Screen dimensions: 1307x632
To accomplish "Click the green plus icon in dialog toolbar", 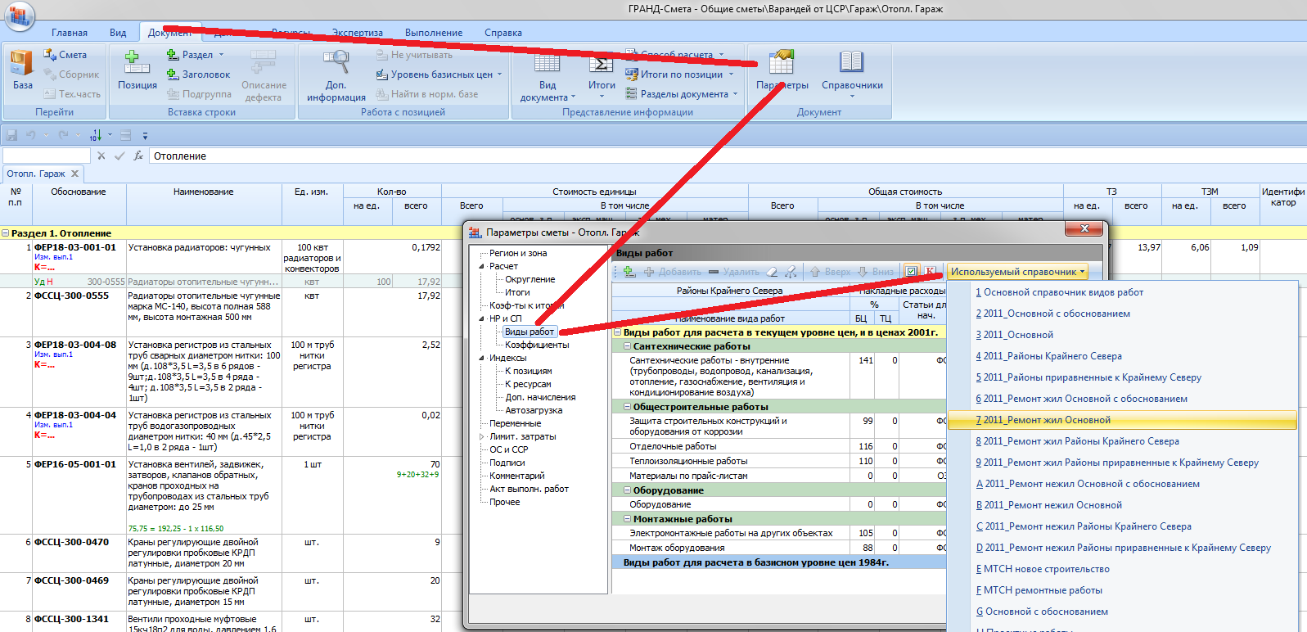I will coord(629,272).
